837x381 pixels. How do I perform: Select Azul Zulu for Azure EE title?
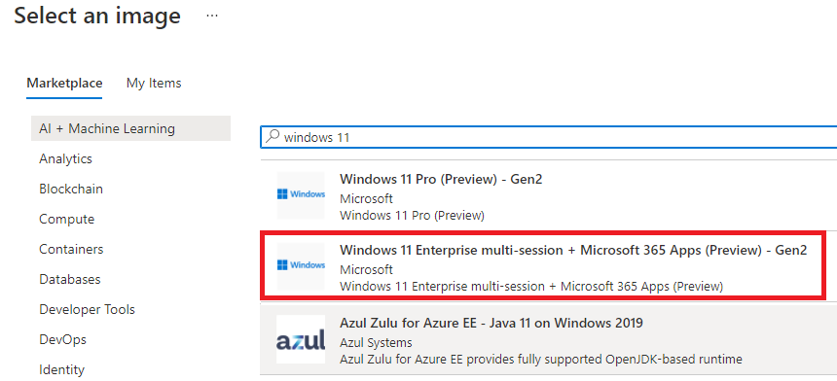tap(491, 323)
